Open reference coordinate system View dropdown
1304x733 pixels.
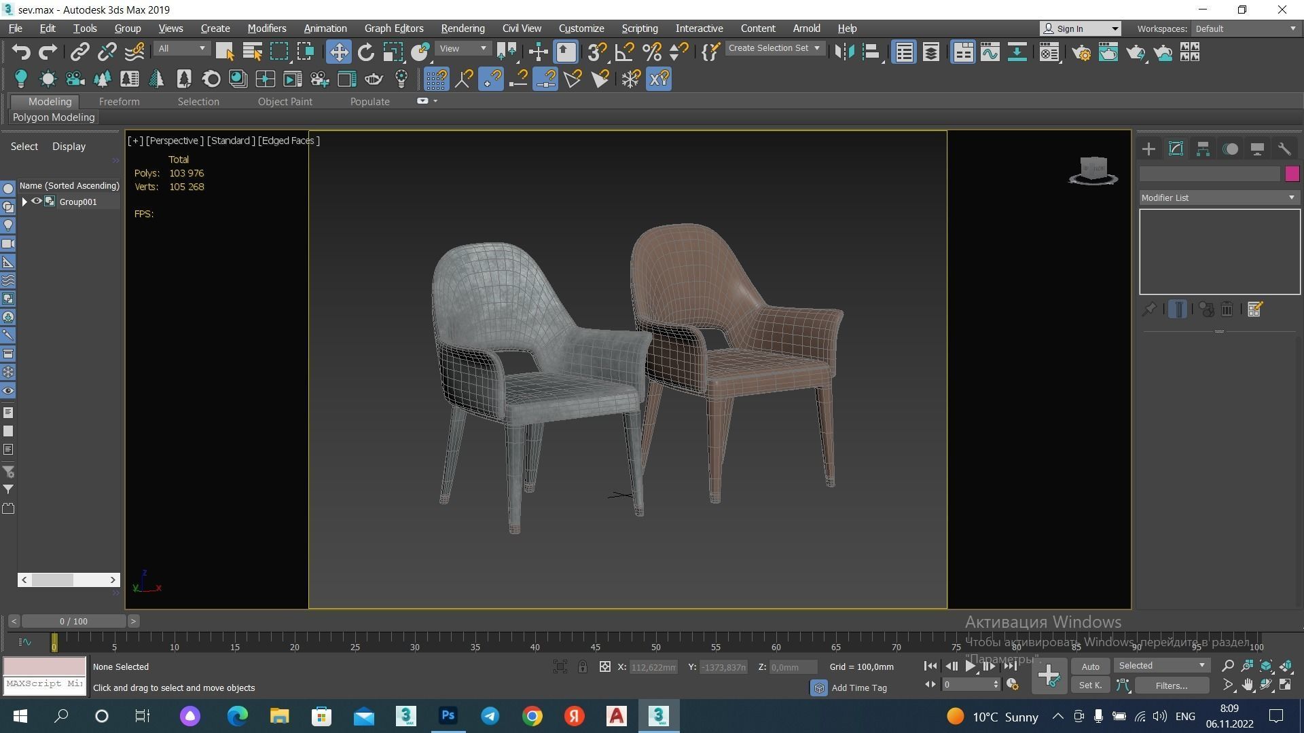[463, 48]
